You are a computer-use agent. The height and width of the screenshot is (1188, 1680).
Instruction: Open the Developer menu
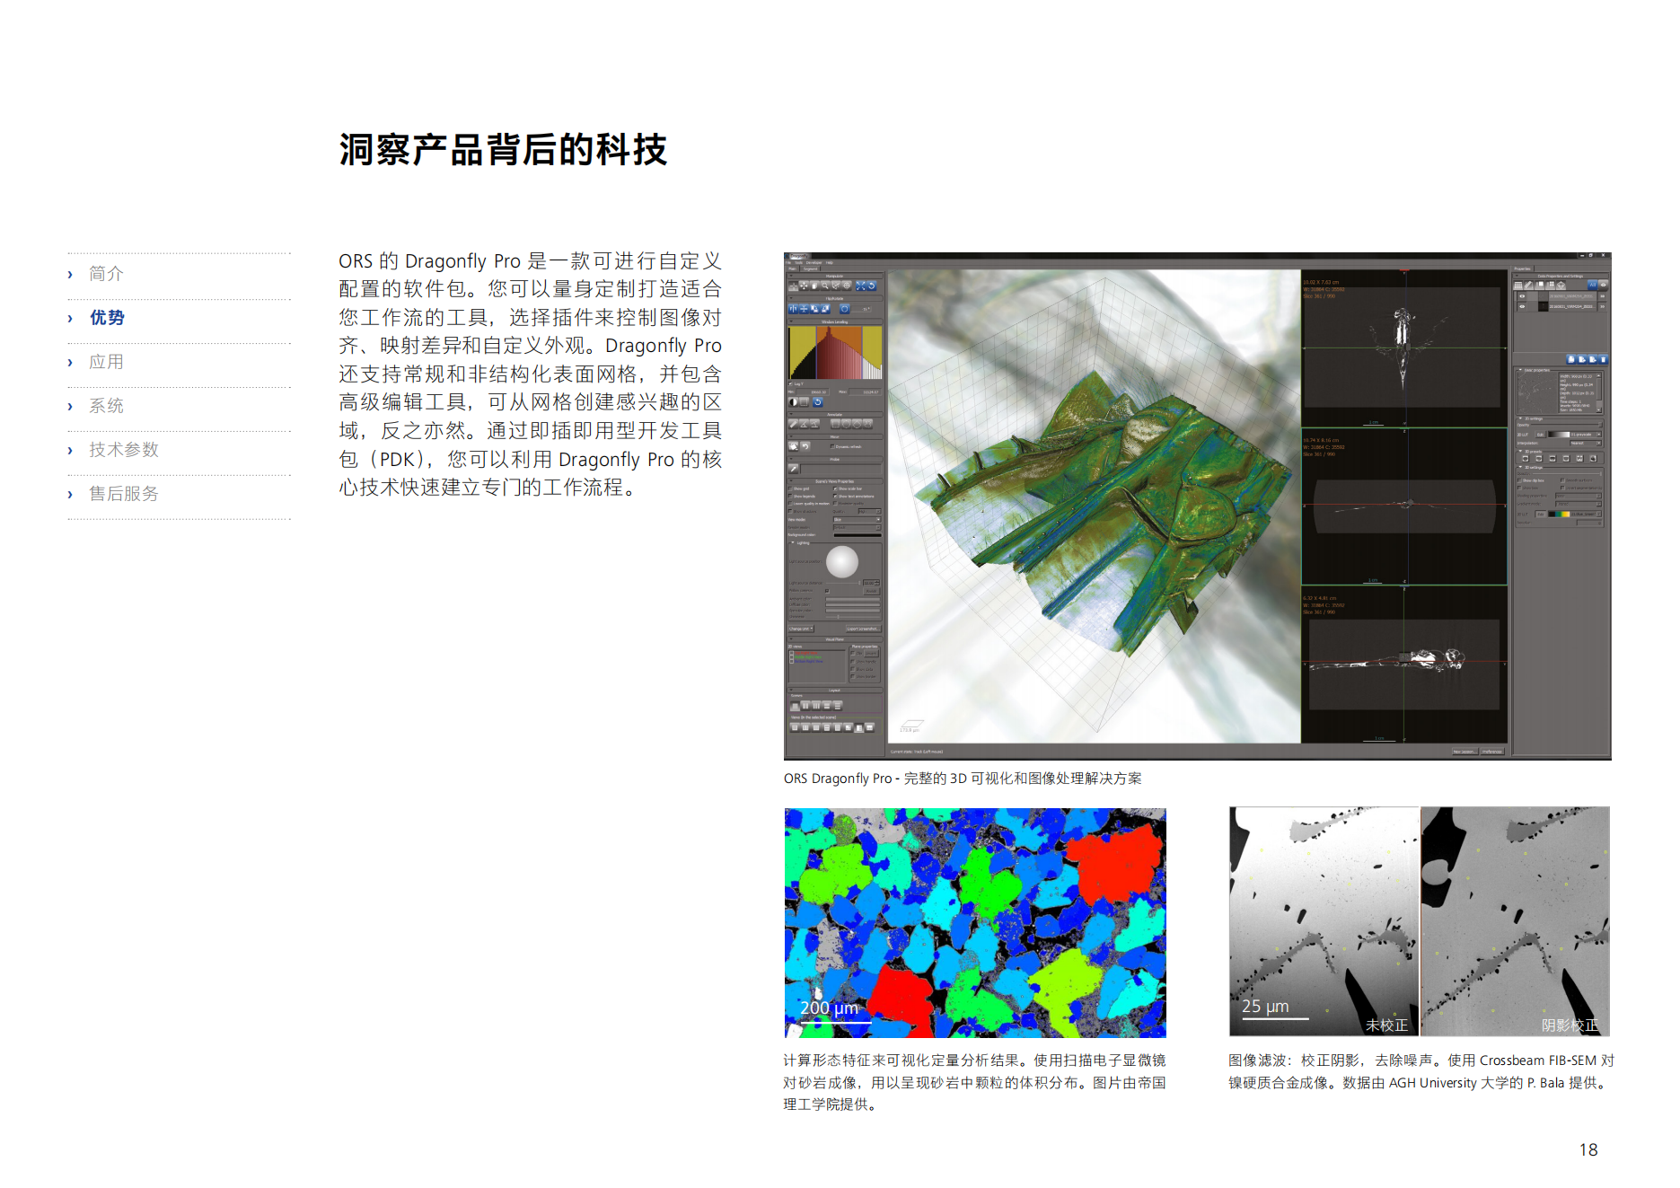814,262
